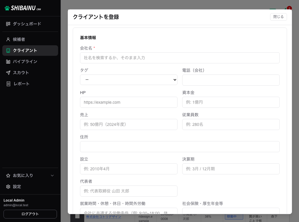Image resolution: width=299 pixels, height=222 pixels.
Task: Click the 稼働中 status badge
Action: [234, 216]
